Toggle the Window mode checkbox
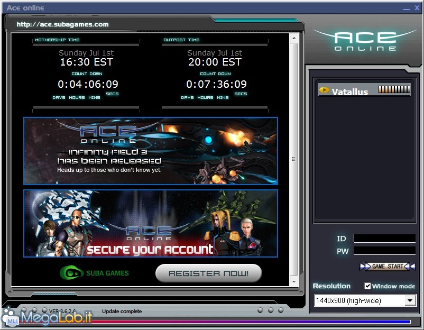424x330 pixels. click(x=367, y=286)
